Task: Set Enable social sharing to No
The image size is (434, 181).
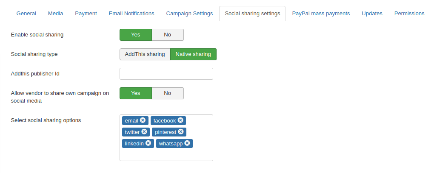Action: click(168, 35)
